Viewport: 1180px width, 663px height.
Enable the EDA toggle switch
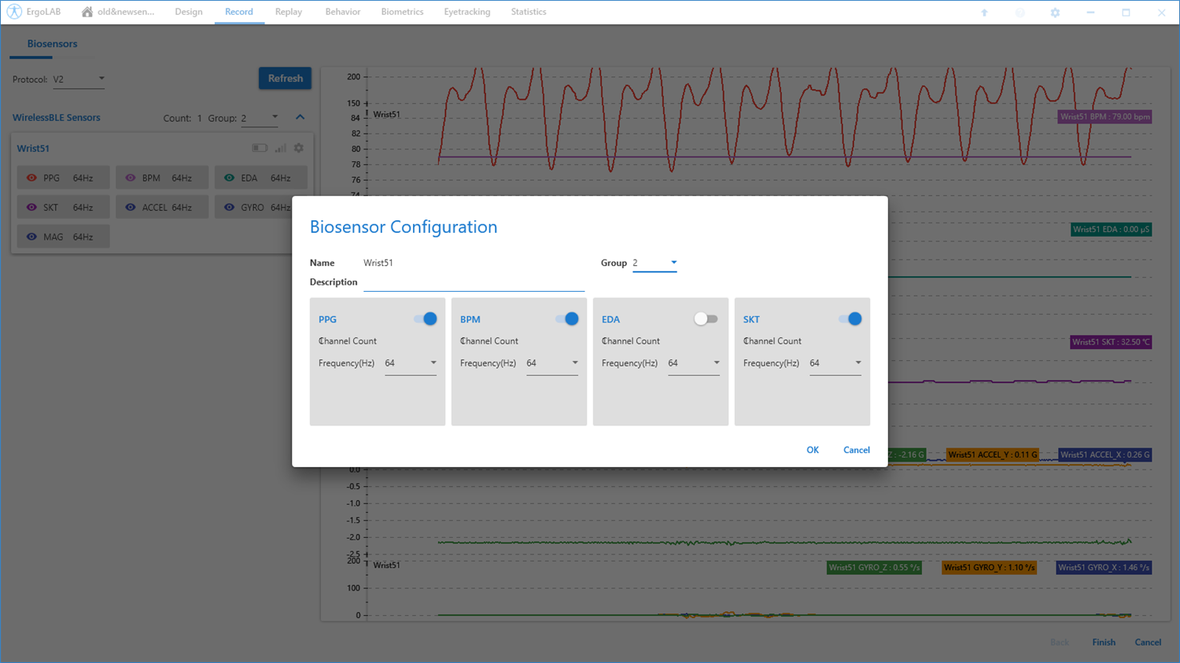coord(706,319)
